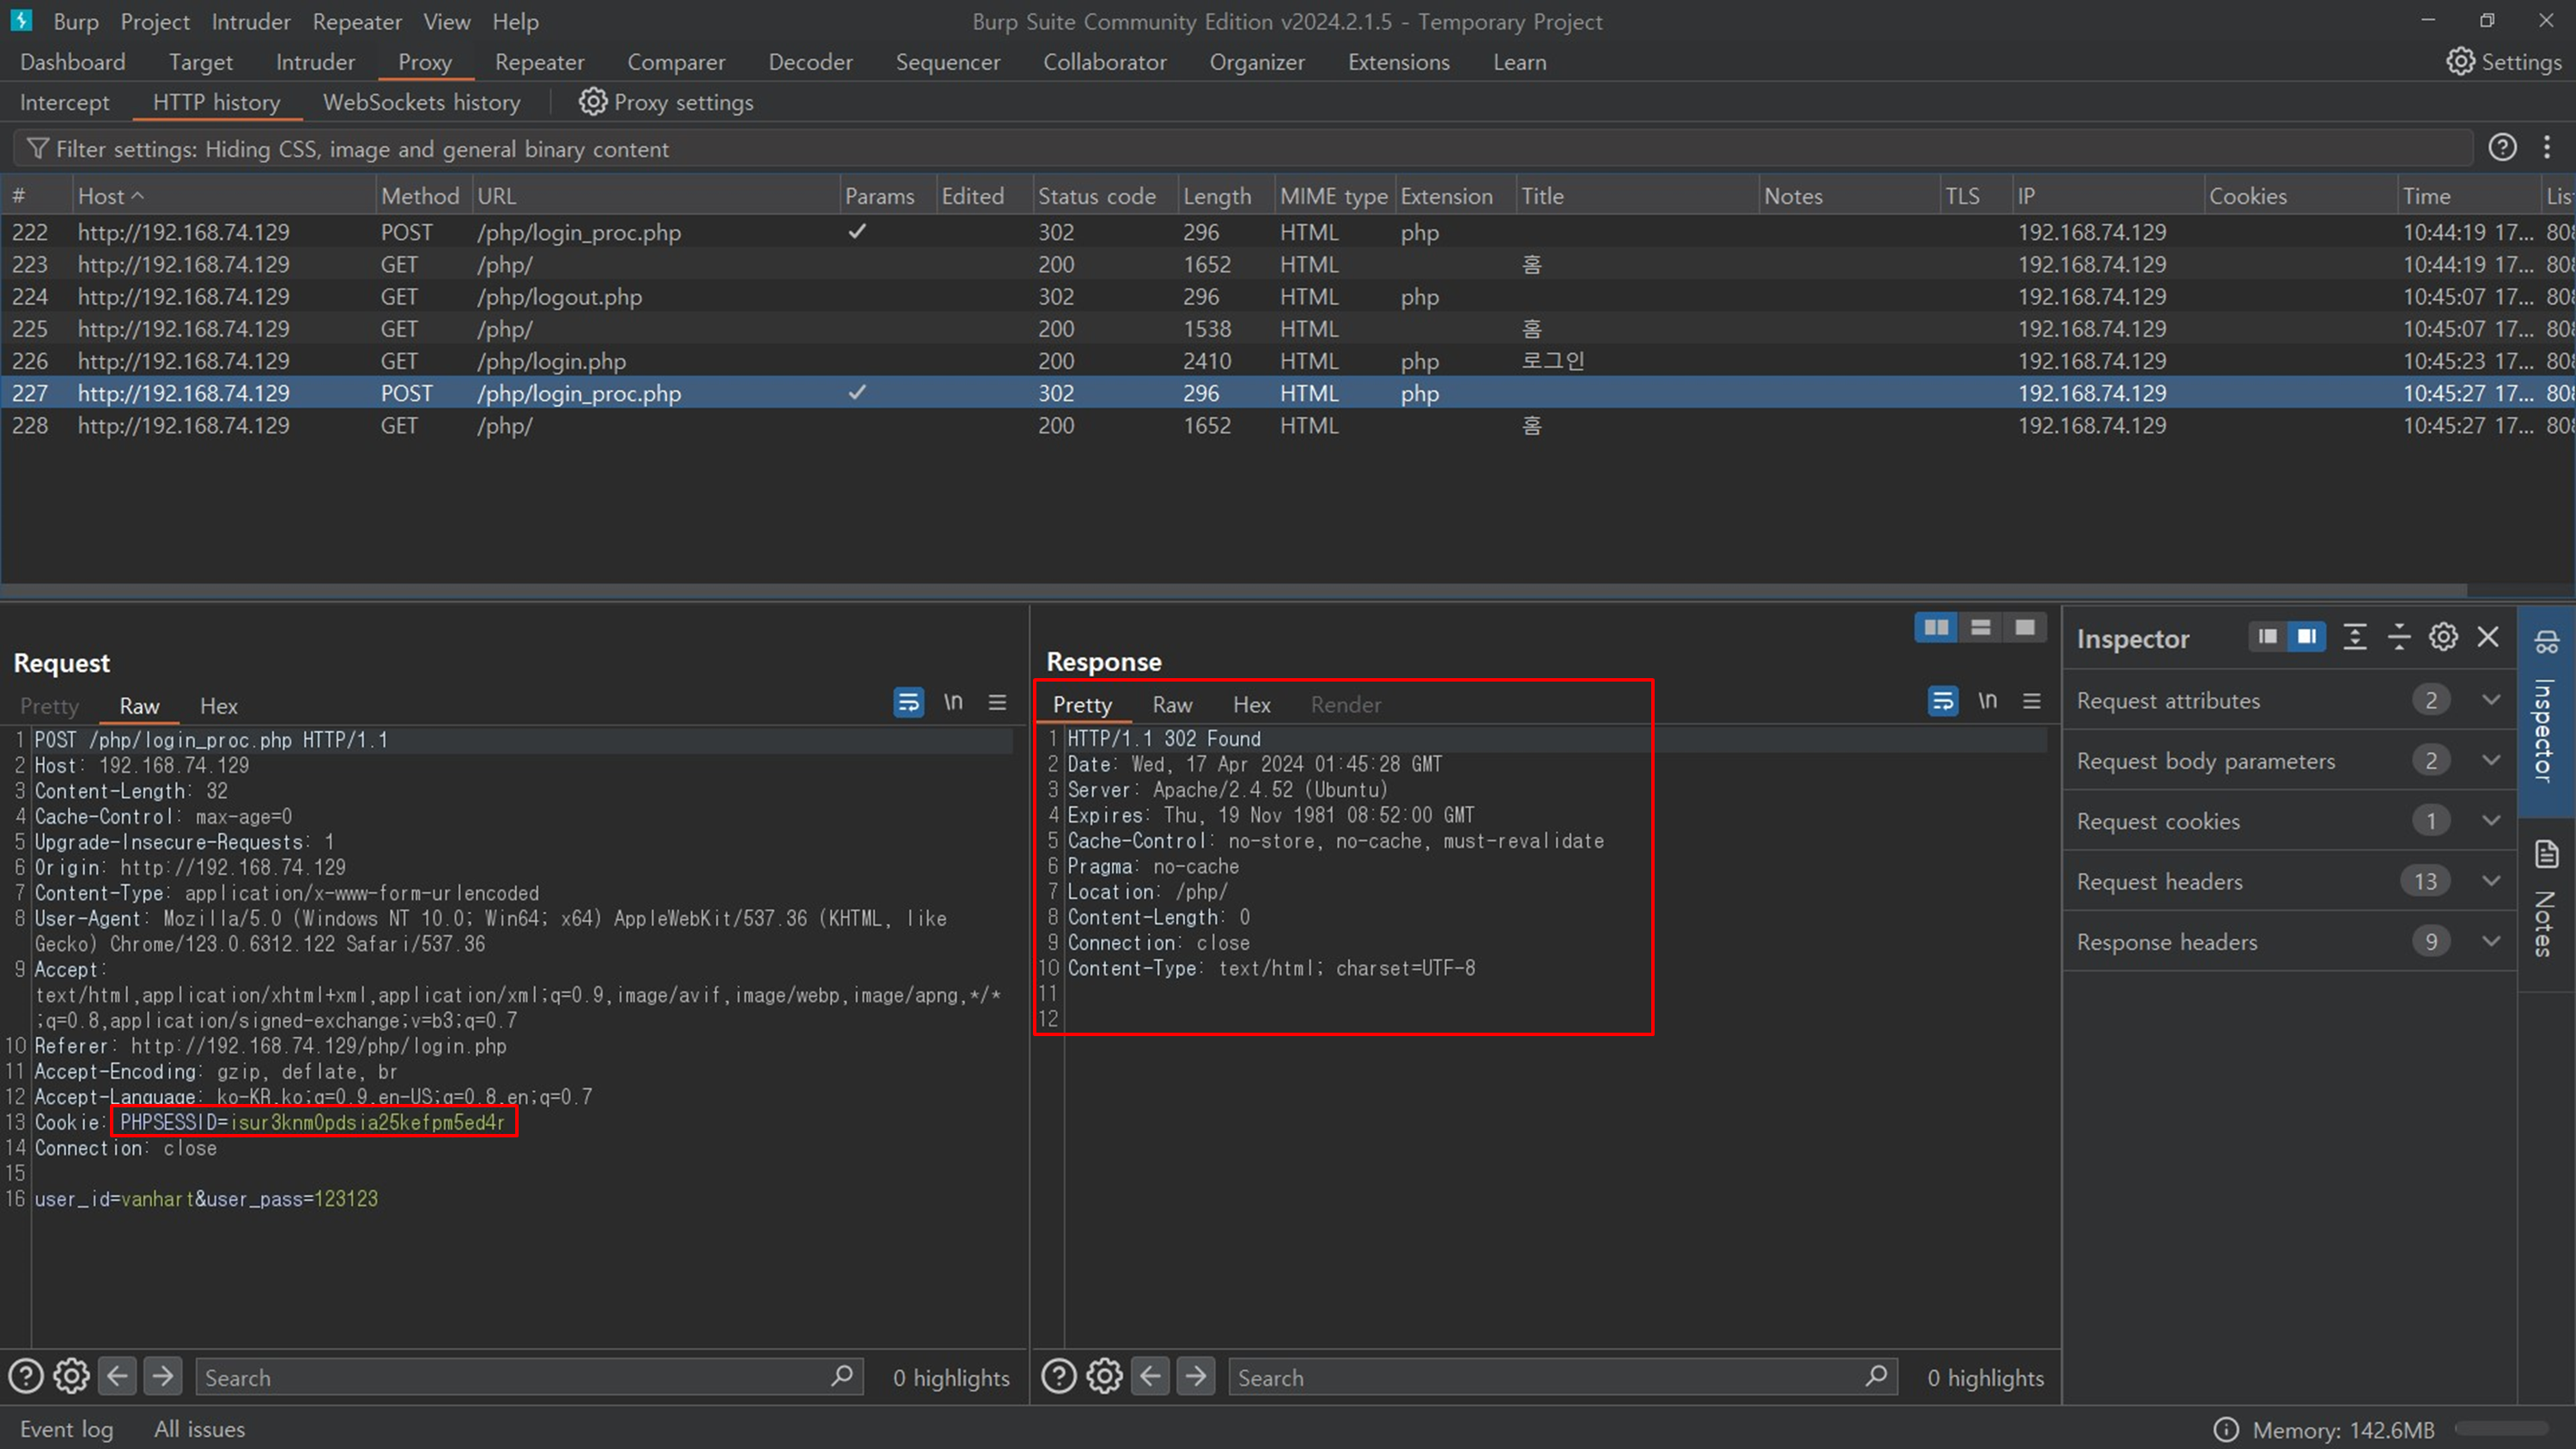2576x1449 pixels.
Task: Open Inspector settings gear icon
Action: click(x=2443, y=637)
